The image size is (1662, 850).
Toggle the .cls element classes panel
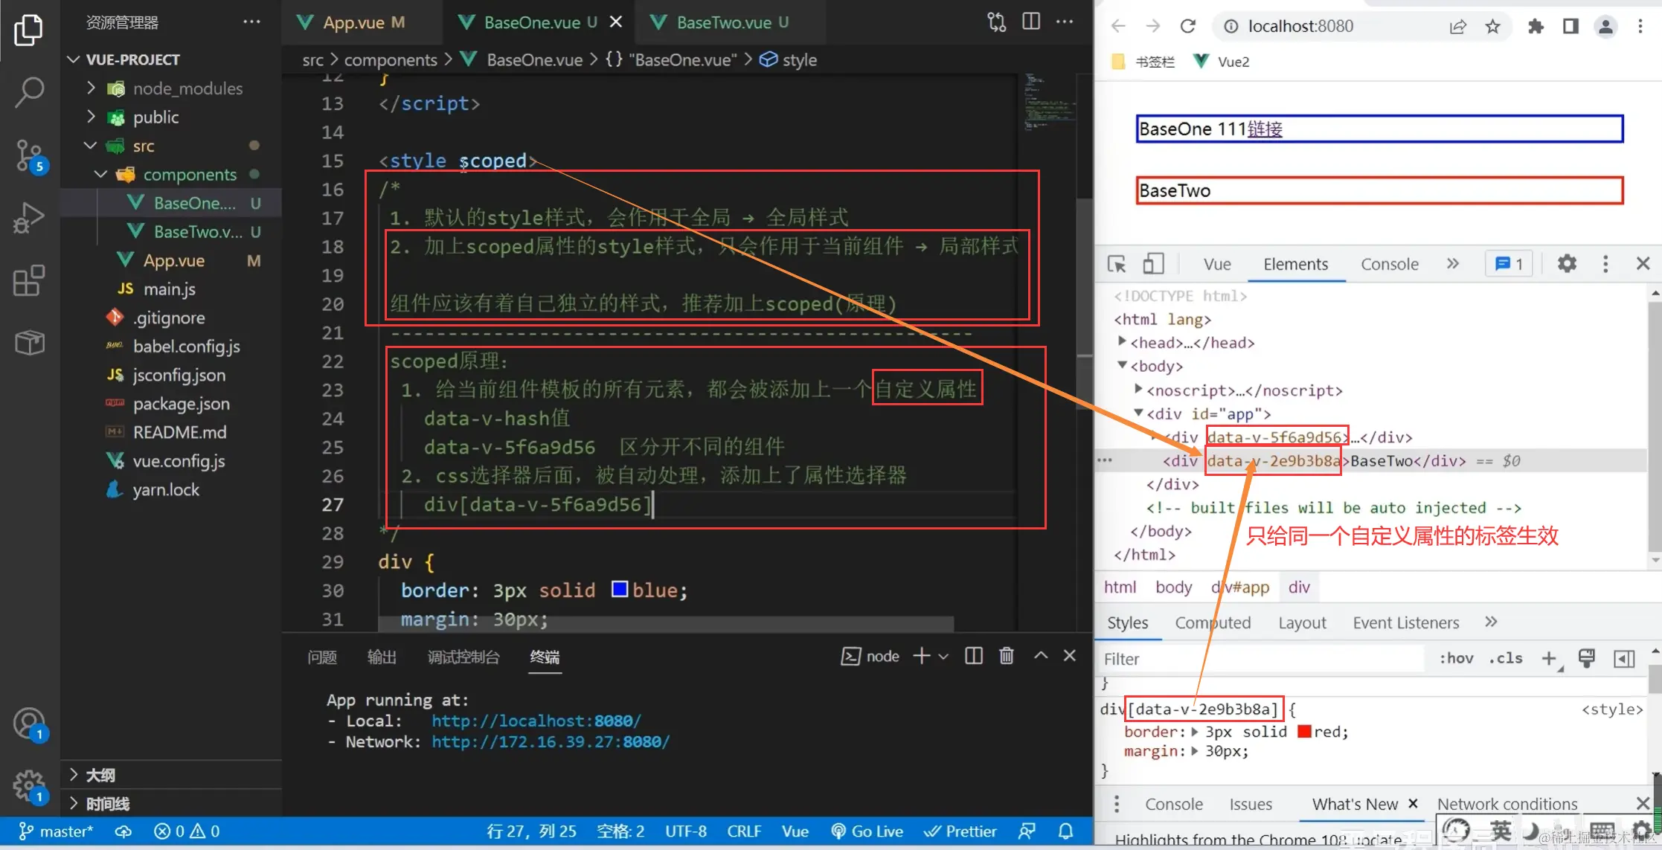[x=1505, y=658]
